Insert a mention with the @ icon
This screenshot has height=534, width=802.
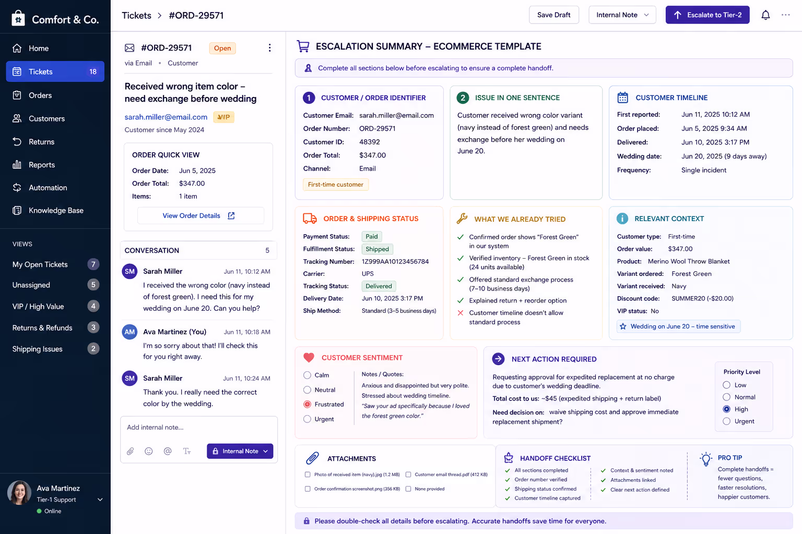pyautogui.click(x=168, y=451)
